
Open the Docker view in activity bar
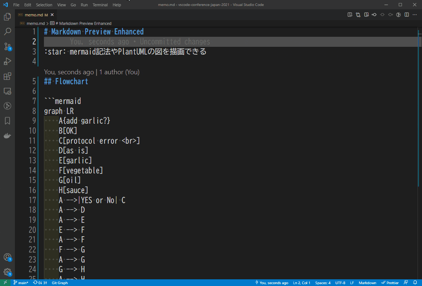7,136
